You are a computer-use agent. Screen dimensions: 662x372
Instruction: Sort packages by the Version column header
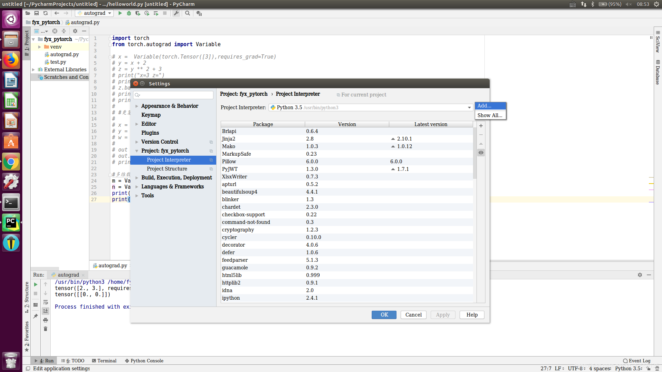pos(347,124)
